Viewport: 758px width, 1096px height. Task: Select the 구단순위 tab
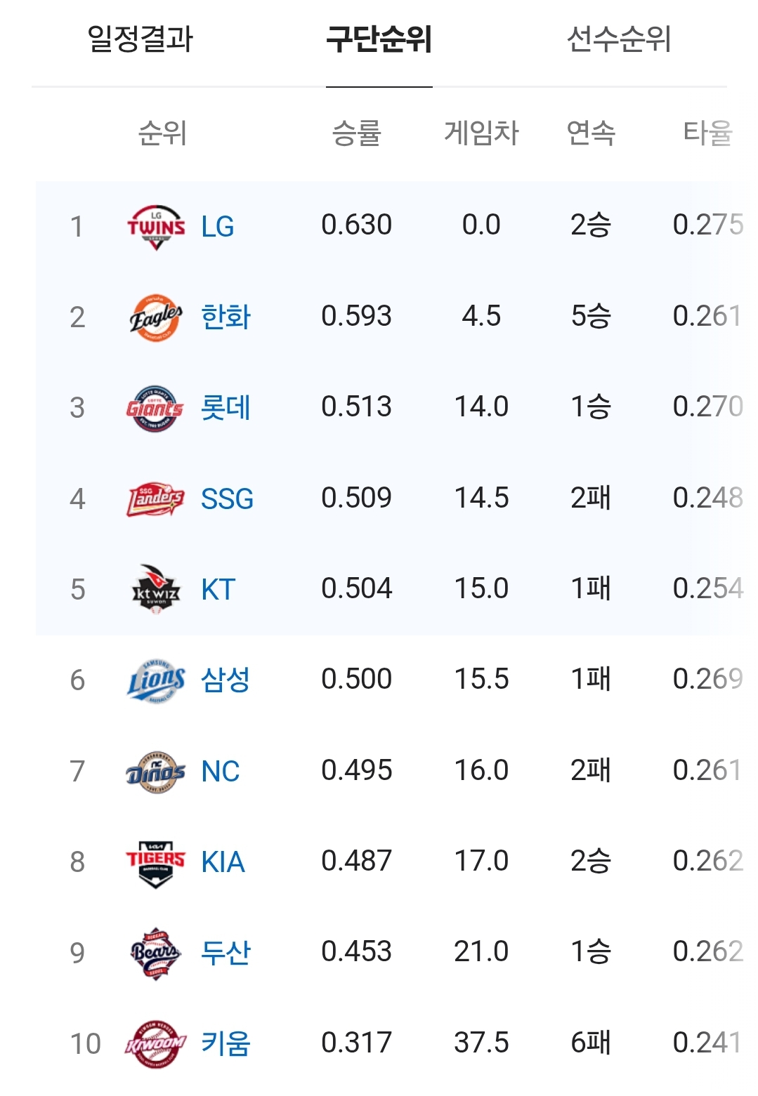tap(379, 39)
